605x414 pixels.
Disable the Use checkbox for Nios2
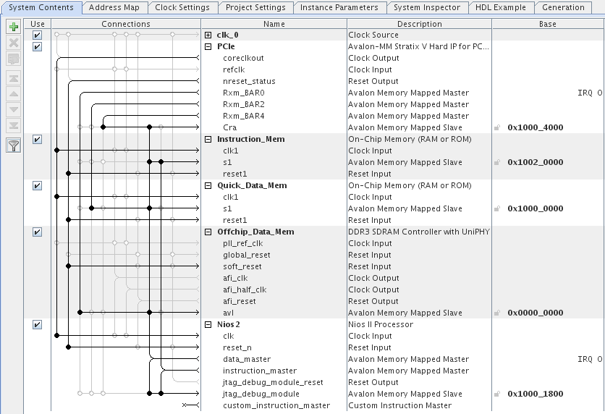pyautogui.click(x=37, y=325)
